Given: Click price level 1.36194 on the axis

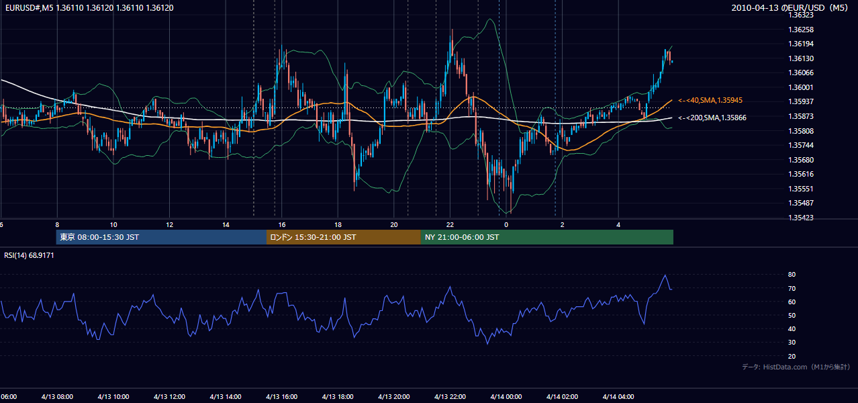Looking at the screenshot, I should (x=801, y=44).
